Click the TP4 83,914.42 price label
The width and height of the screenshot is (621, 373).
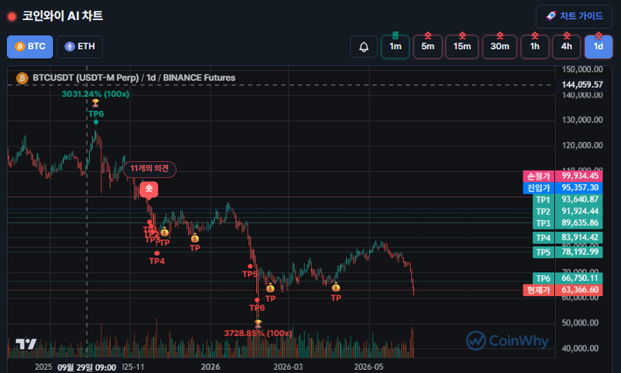[x=567, y=238]
